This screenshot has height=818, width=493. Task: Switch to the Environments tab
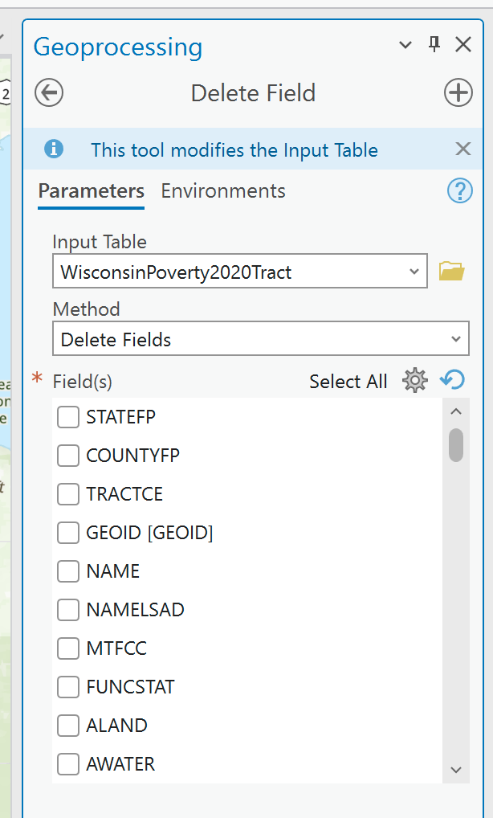(x=223, y=191)
